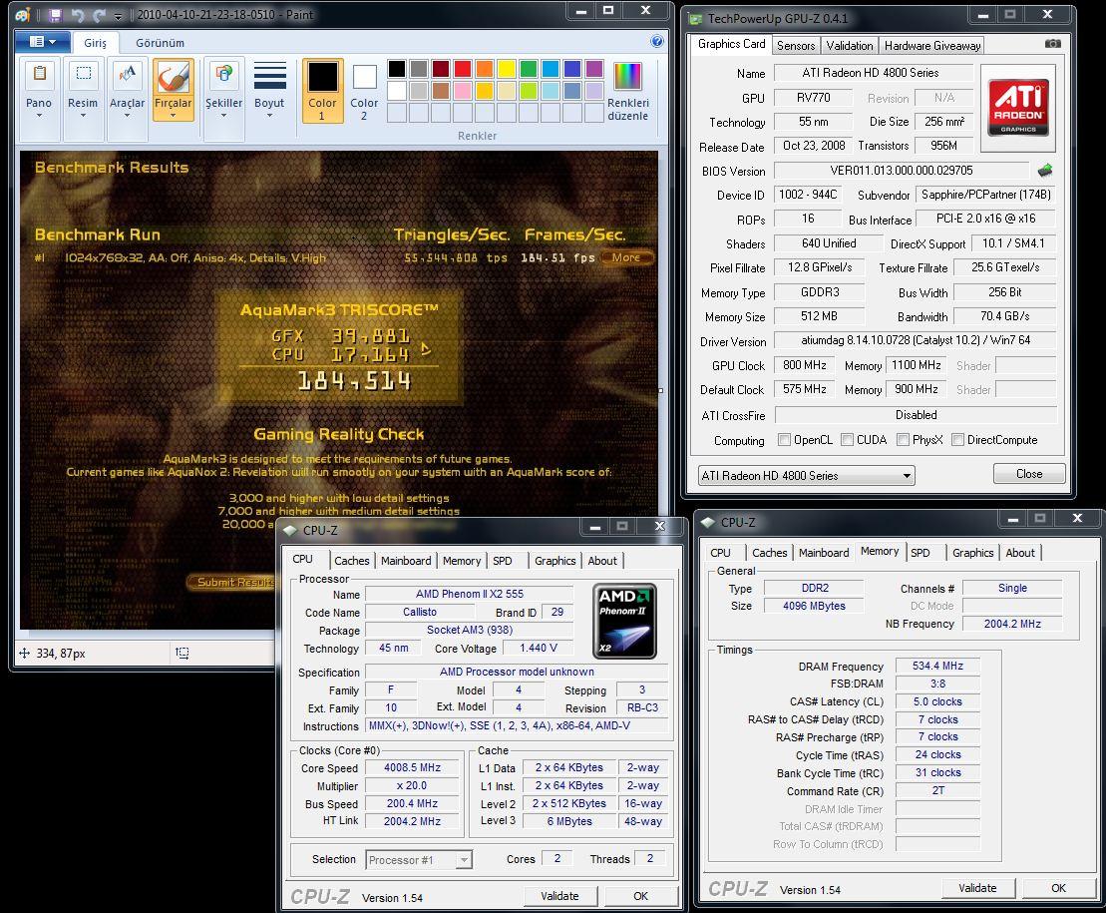This screenshot has height=913, width=1106.
Task: Minimize the GPU-Z window
Action: pyautogui.click(x=983, y=15)
